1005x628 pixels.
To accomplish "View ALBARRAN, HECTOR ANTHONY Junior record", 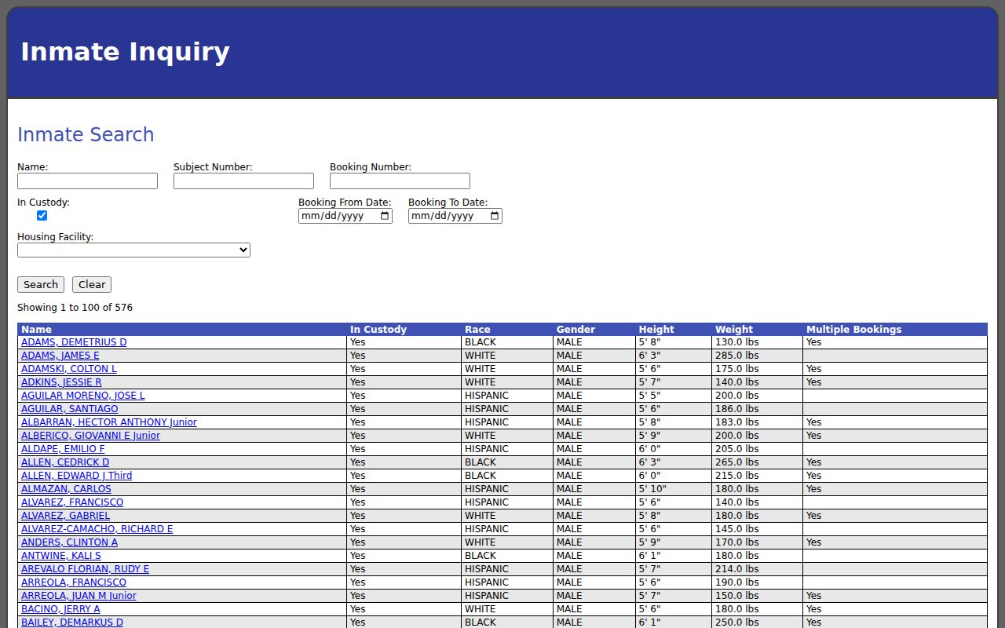I will [109, 422].
